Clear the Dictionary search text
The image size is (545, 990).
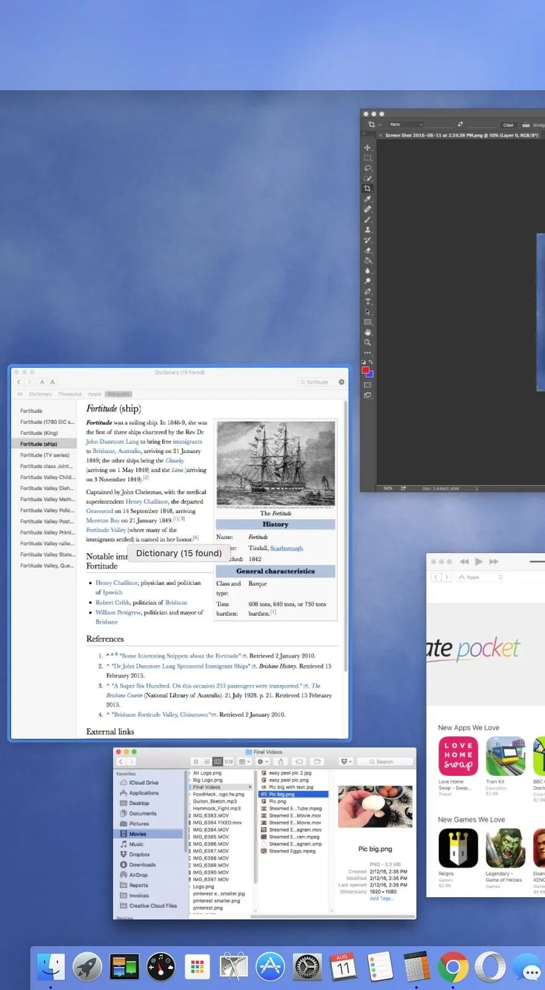click(341, 382)
